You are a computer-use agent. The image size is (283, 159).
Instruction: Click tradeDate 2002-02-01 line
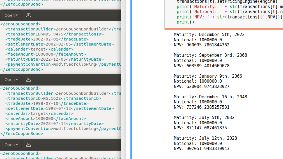47,39
